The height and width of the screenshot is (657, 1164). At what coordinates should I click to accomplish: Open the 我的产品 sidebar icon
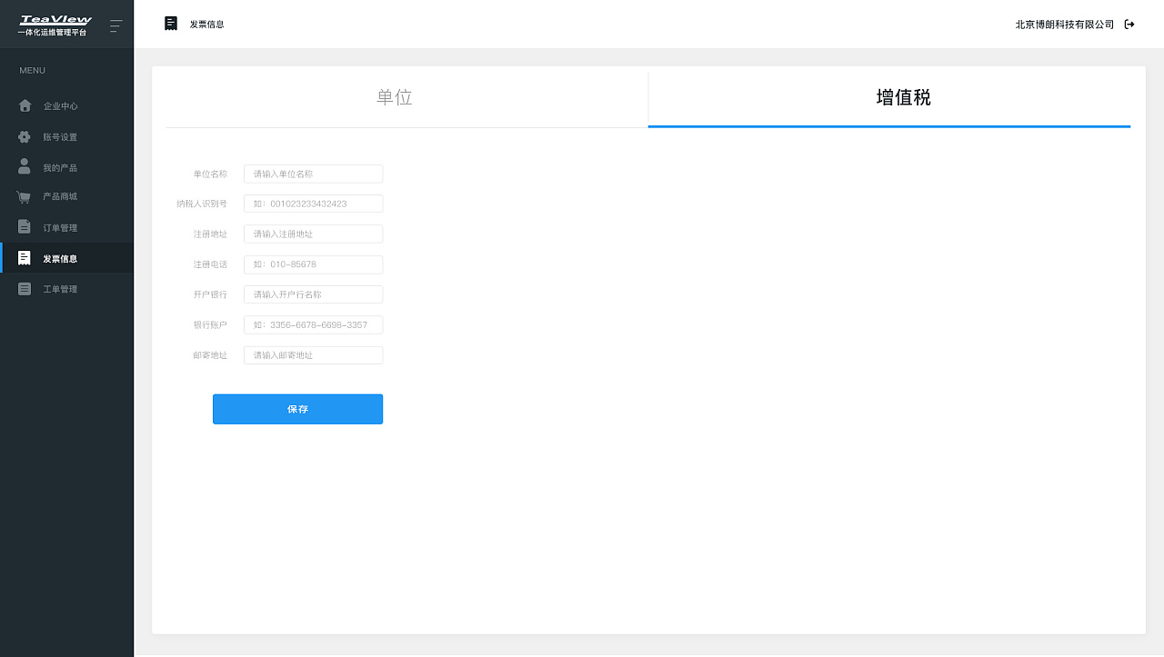25,166
